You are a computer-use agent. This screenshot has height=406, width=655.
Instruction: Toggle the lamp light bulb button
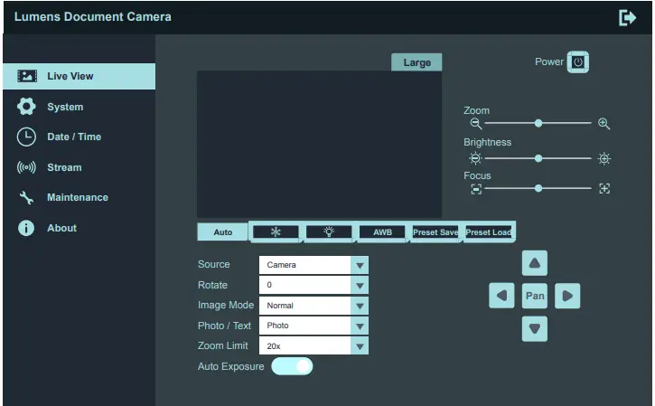pos(329,231)
